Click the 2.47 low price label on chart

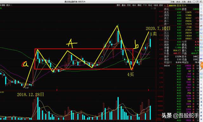[27, 88]
